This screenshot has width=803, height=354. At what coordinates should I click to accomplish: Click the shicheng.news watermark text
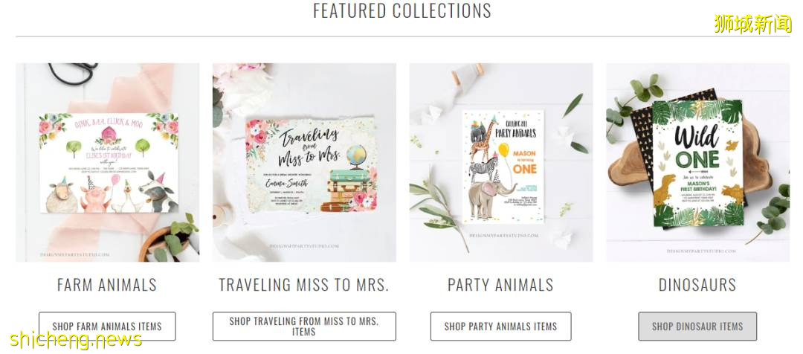point(75,340)
